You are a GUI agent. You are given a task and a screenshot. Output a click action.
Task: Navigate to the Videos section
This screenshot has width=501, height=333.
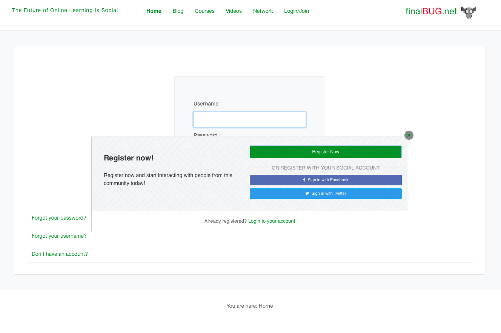pyautogui.click(x=234, y=11)
